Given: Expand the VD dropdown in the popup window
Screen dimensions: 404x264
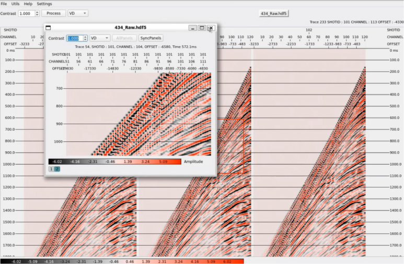Looking at the screenshot, I should [x=99, y=38].
